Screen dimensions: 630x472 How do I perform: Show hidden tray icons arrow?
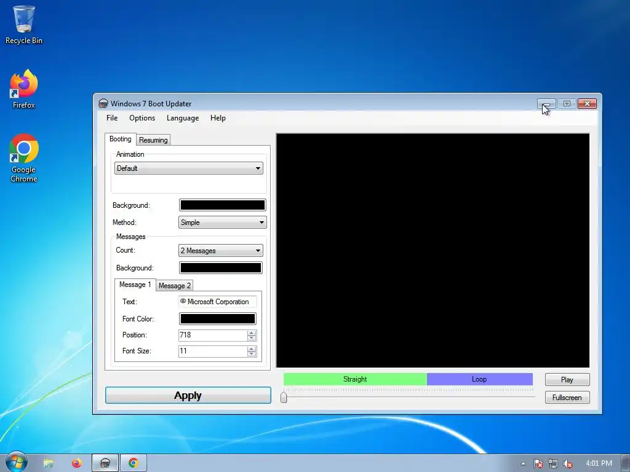tap(523, 463)
